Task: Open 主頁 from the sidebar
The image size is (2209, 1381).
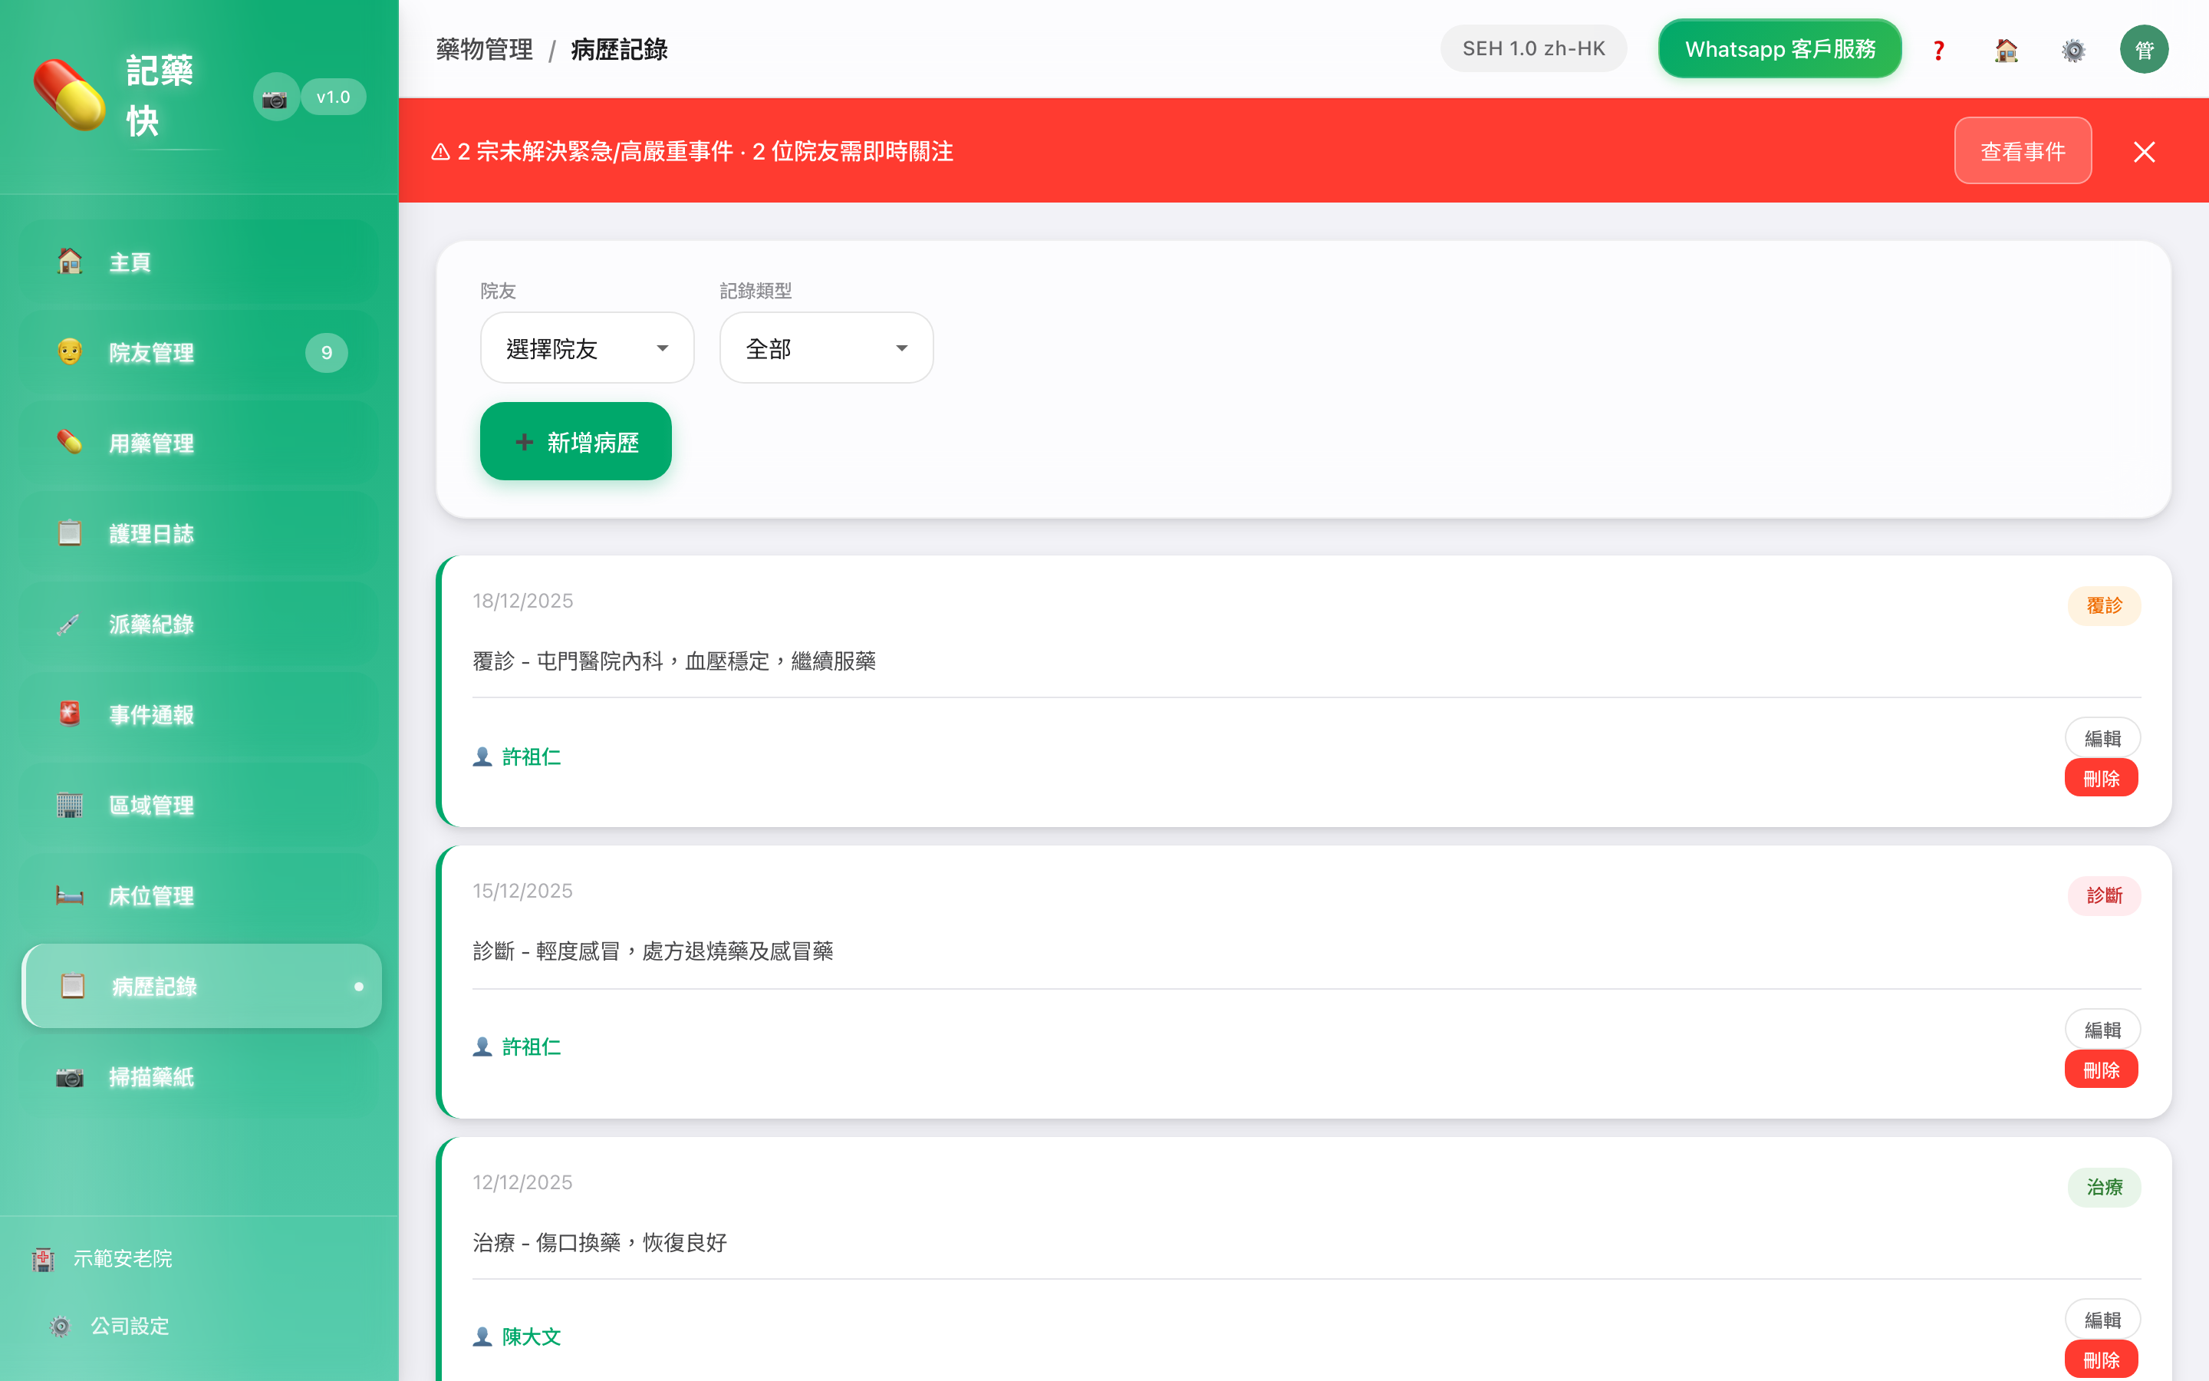Action: [200, 262]
